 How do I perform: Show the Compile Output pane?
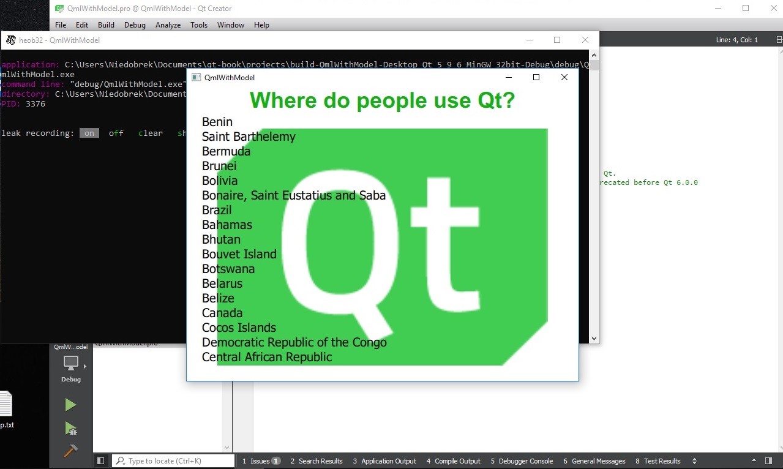point(454,461)
